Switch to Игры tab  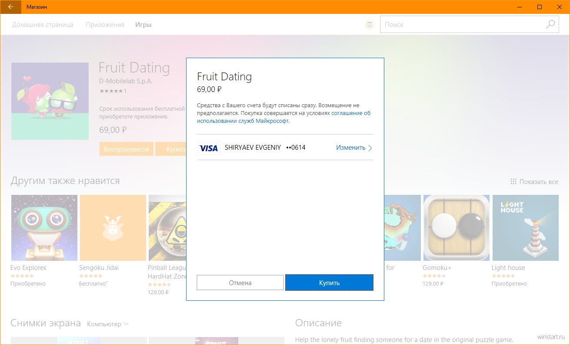pyautogui.click(x=143, y=25)
